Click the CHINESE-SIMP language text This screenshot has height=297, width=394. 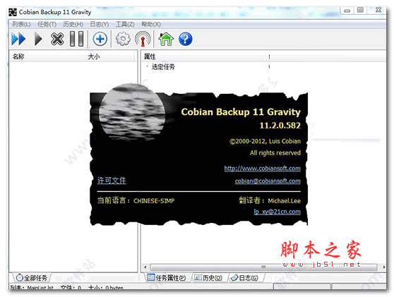pos(154,201)
